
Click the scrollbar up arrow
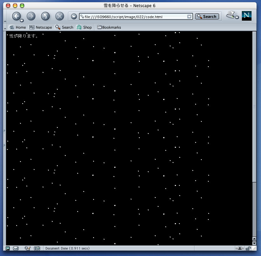point(254,239)
